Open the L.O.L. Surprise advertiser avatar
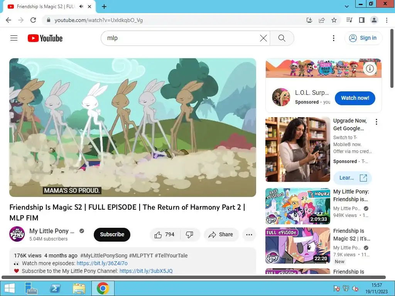This screenshot has width=395, height=296. 281,97
